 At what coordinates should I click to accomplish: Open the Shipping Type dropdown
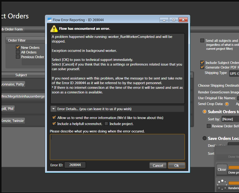pyautogui.click(x=234, y=73)
